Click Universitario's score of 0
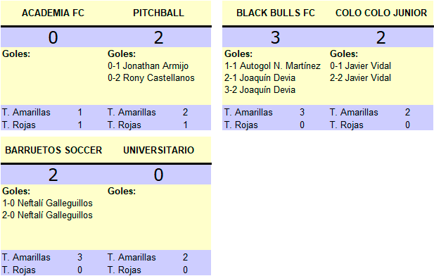Viewport: 434px width, 276px height. click(158, 175)
